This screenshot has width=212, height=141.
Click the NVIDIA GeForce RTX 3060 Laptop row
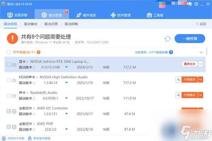[x=105, y=65]
